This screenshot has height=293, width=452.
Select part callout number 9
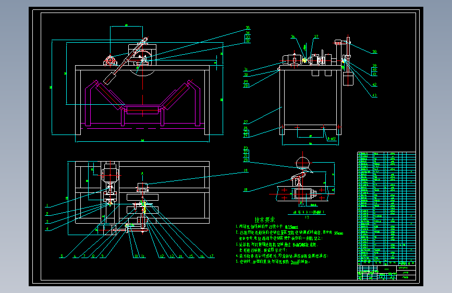[x=102, y=256]
